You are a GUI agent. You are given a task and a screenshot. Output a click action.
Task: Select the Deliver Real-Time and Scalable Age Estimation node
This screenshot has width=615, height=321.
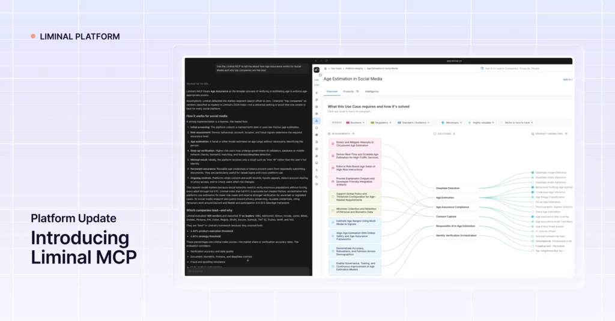coord(354,156)
